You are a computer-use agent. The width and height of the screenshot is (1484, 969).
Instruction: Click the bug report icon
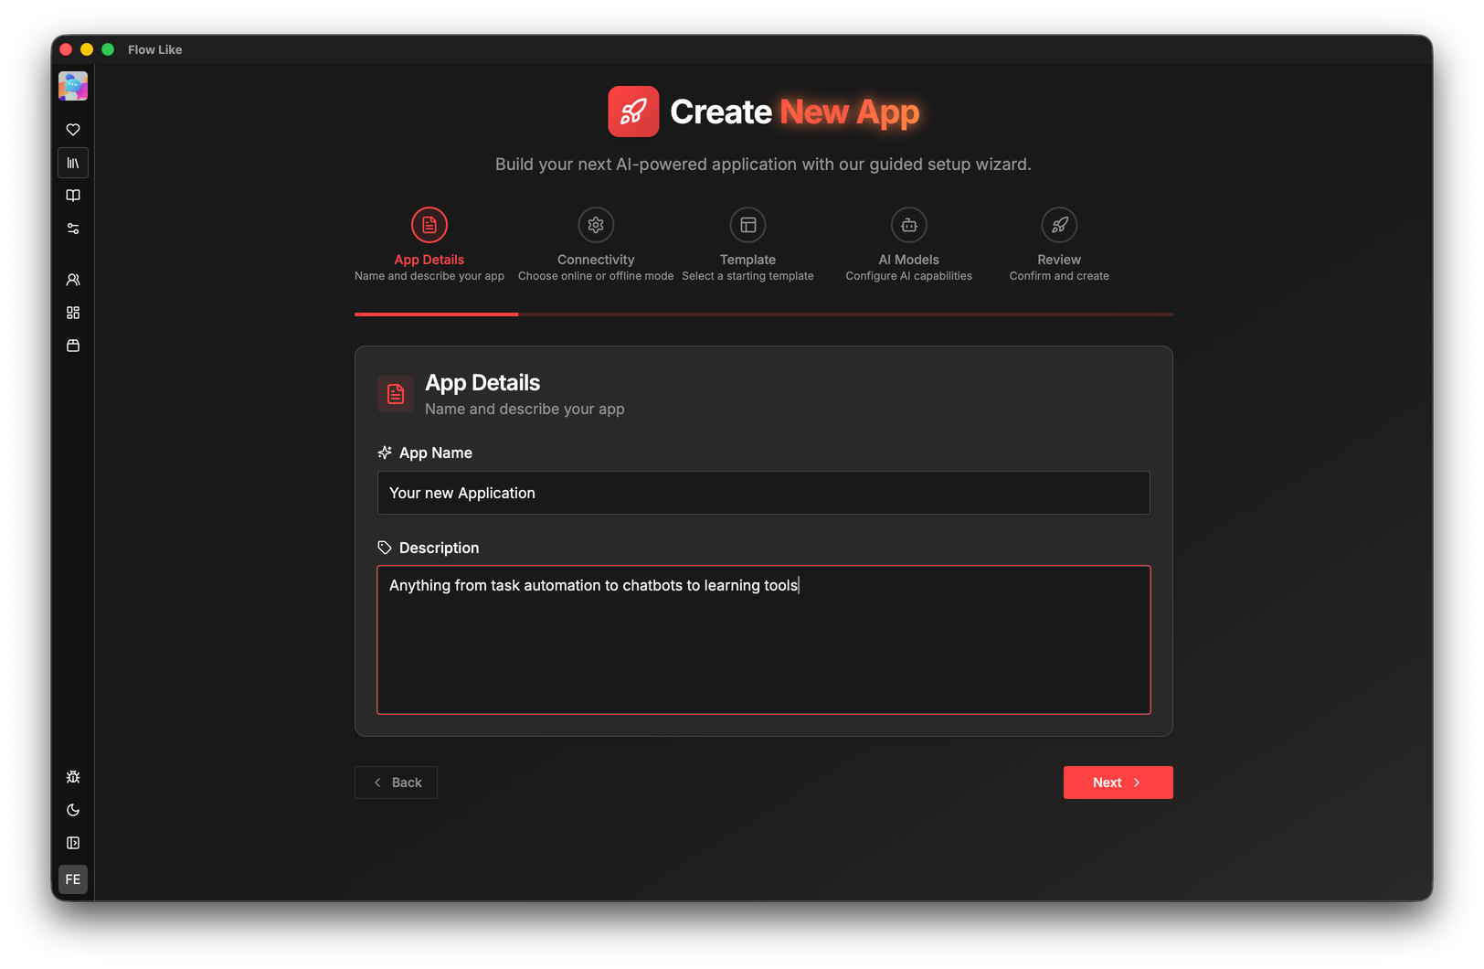coord(73,777)
